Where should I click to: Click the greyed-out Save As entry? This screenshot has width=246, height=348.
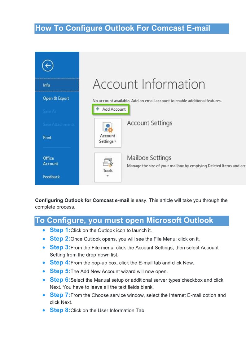[50, 111]
